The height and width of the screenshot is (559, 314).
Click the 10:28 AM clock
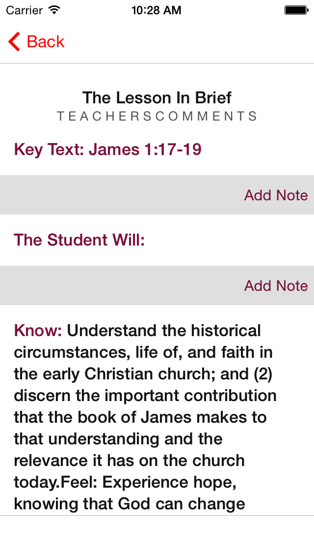[157, 10]
